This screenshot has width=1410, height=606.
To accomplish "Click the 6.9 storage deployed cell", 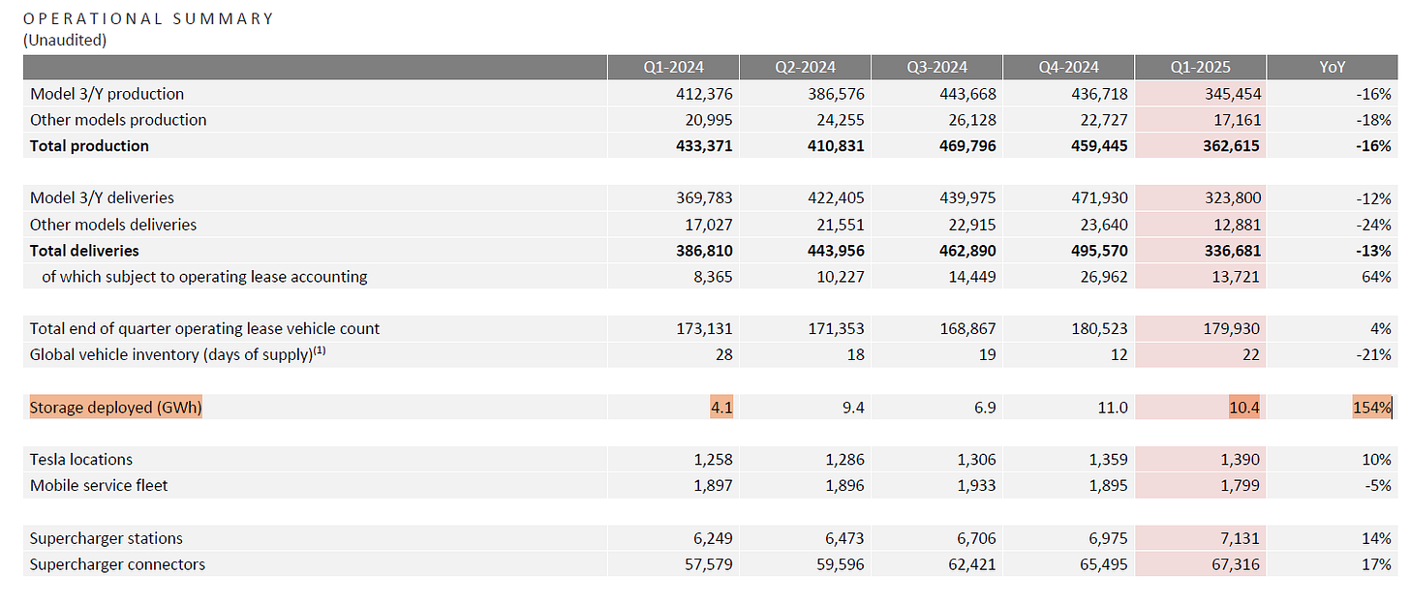I will (985, 408).
